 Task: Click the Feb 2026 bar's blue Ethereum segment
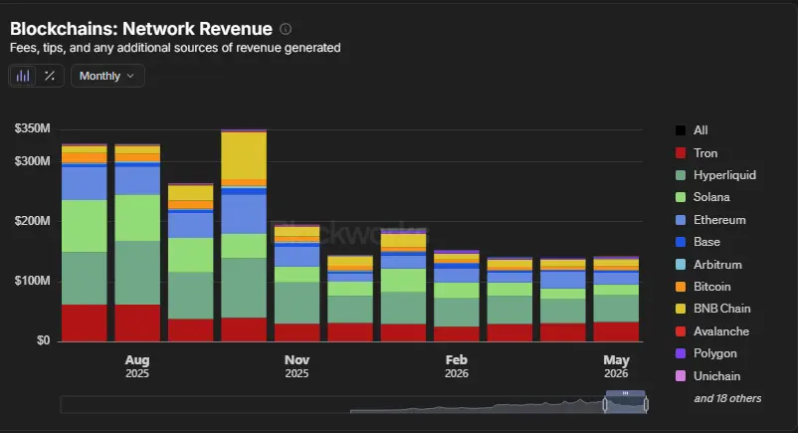coord(457,276)
